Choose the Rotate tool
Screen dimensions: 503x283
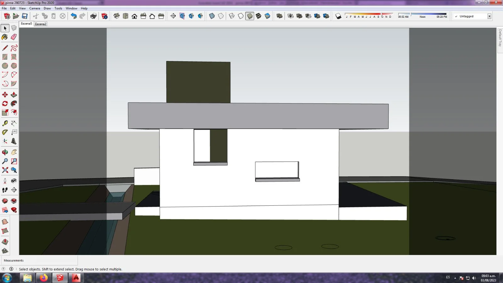pyautogui.click(x=5, y=103)
